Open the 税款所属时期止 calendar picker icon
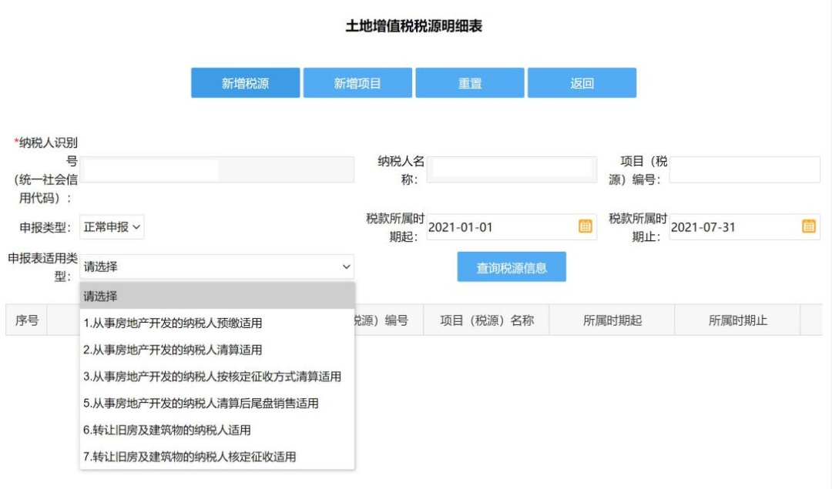This screenshot has height=489, width=832. pos(808,226)
